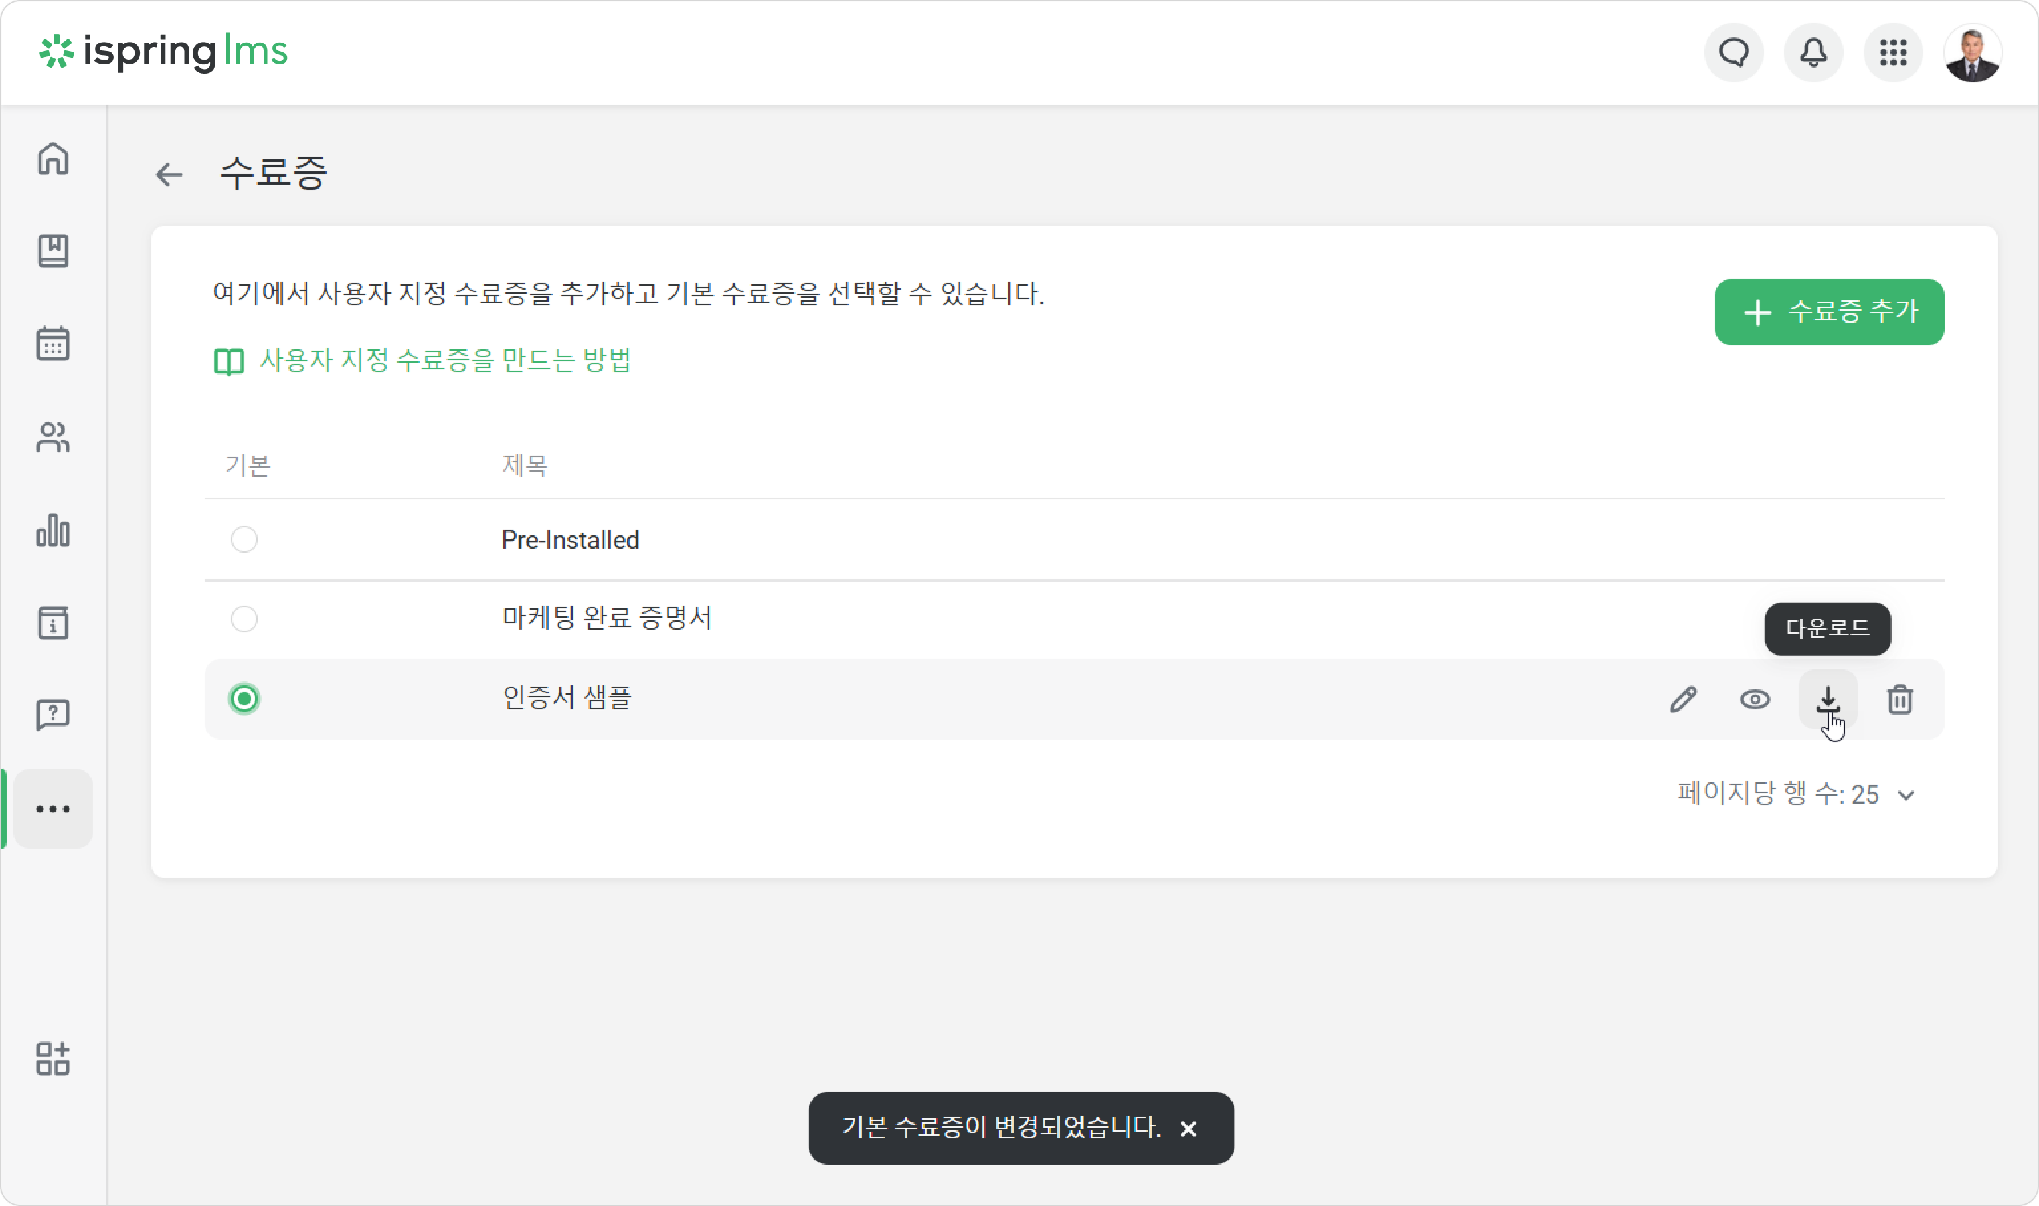Open the calendar icon in sidebar
This screenshot has width=2039, height=1206.
point(53,344)
